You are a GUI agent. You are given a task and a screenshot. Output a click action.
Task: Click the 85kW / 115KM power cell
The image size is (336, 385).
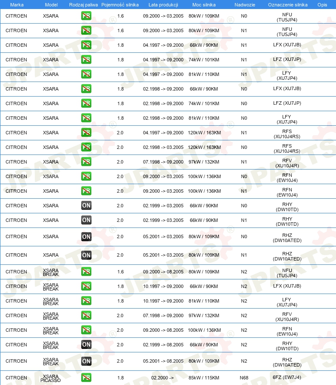point(204,378)
